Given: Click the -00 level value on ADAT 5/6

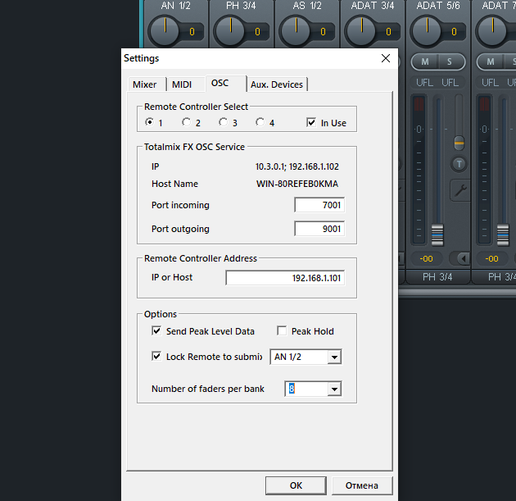Looking at the screenshot, I should [x=426, y=259].
